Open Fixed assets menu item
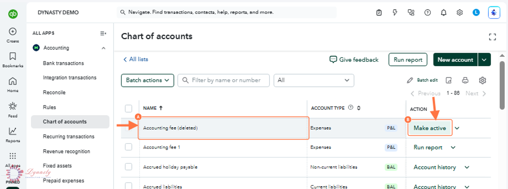The height and width of the screenshot is (189, 508). [57, 166]
